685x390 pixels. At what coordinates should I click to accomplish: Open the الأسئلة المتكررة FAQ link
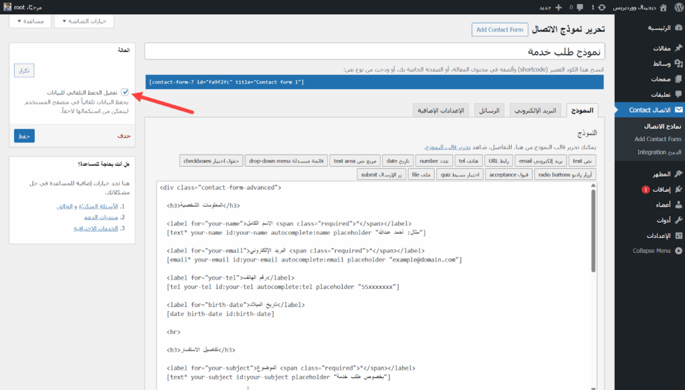coord(98,206)
